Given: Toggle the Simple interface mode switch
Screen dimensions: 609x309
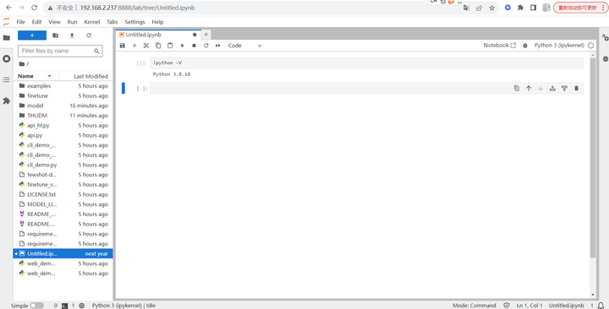Looking at the screenshot, I should coord(37,306).
